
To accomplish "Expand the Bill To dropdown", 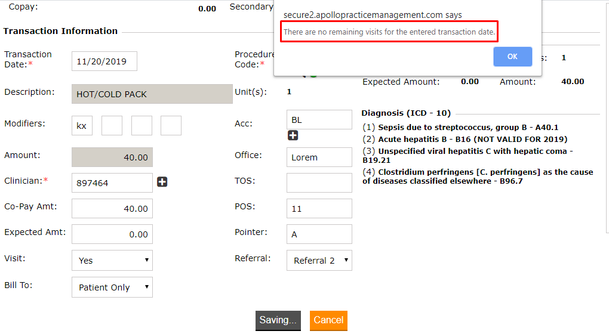I will [x=112, y=287].
